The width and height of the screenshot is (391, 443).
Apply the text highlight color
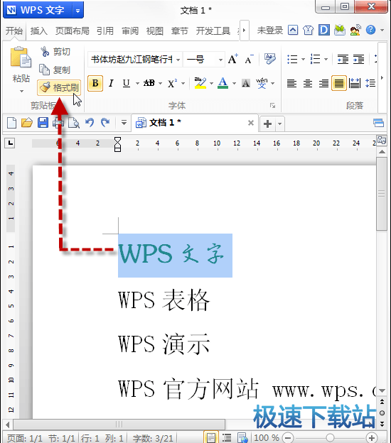click(x=200, y=83)
